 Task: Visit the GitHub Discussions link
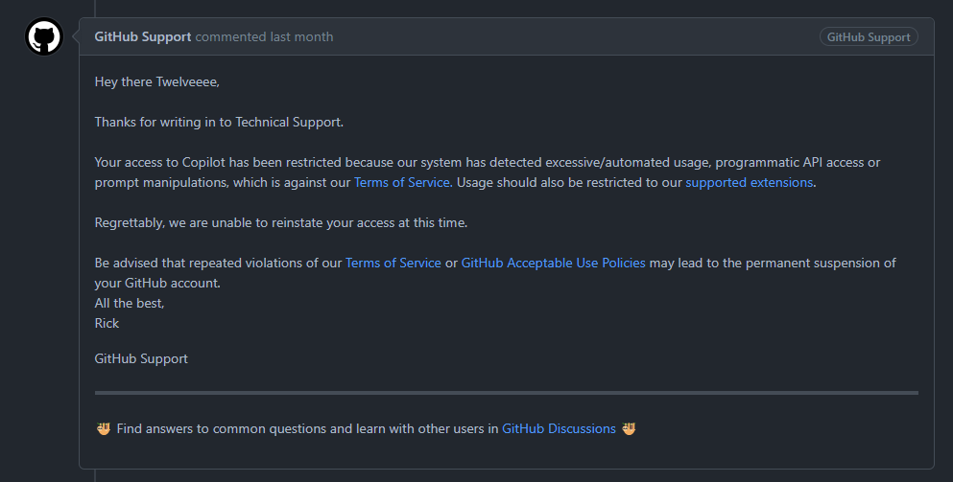(x=559, y=428)
